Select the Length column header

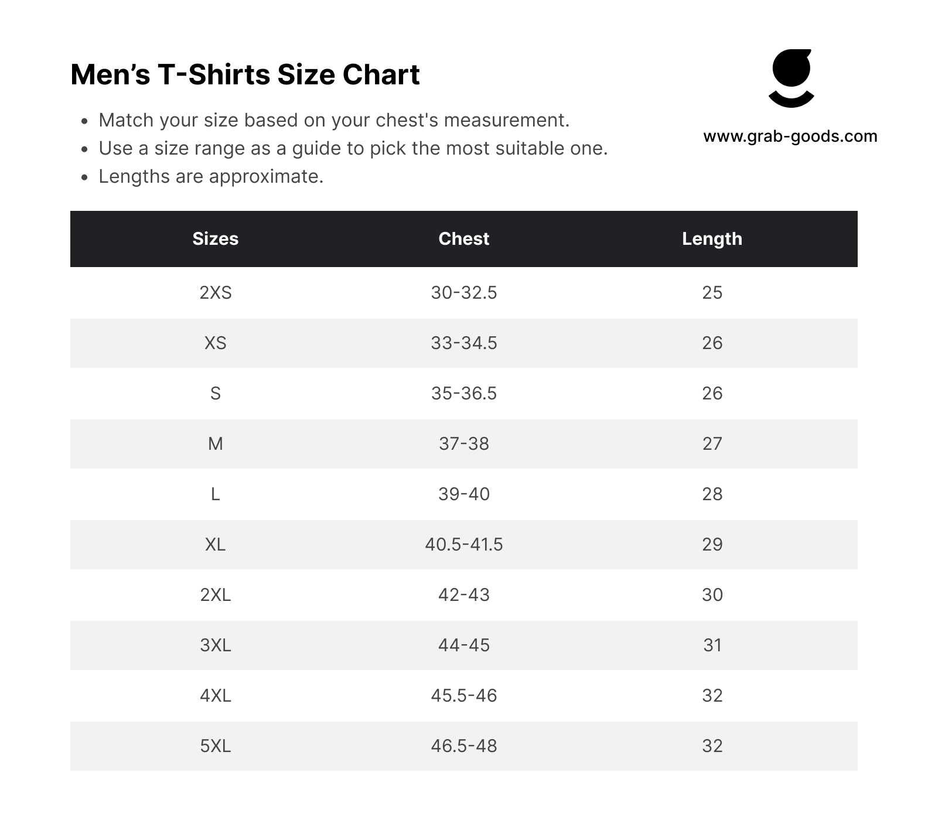click(712, 239)
